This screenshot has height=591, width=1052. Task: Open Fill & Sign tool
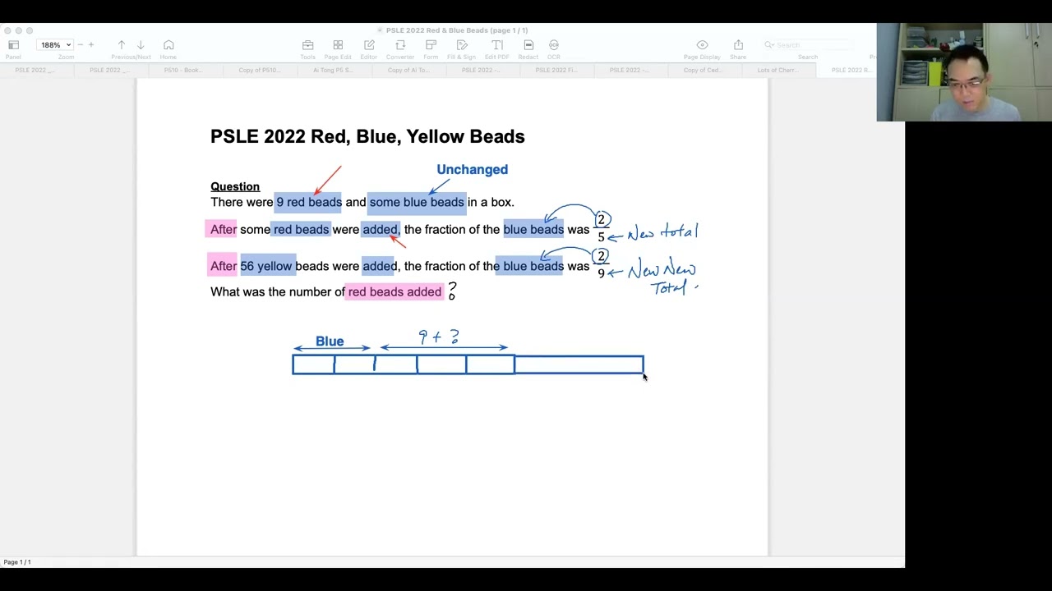pyautogui.click(x=462, y=45)
